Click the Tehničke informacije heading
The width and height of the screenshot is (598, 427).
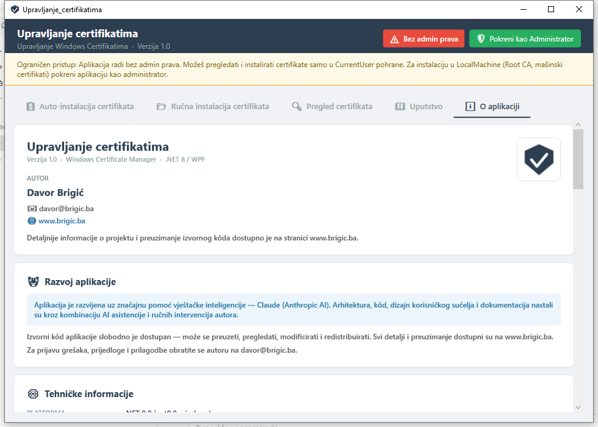click(89, 394)
